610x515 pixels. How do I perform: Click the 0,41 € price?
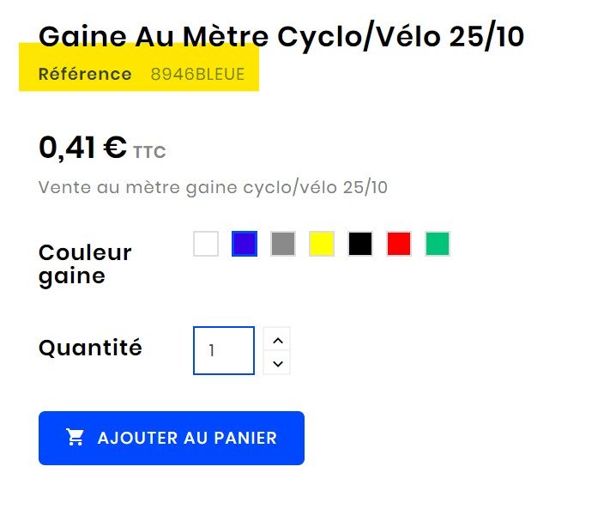[x=82, y=148]
